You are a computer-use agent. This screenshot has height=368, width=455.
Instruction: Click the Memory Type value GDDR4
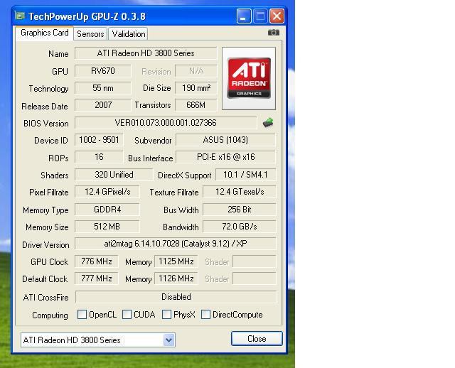pos(107,210)
